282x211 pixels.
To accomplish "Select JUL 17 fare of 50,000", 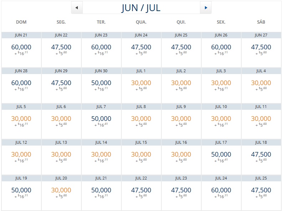I will click(221, 157).
